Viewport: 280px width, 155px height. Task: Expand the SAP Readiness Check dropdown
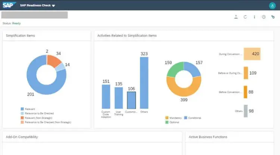tap(53, 6)
